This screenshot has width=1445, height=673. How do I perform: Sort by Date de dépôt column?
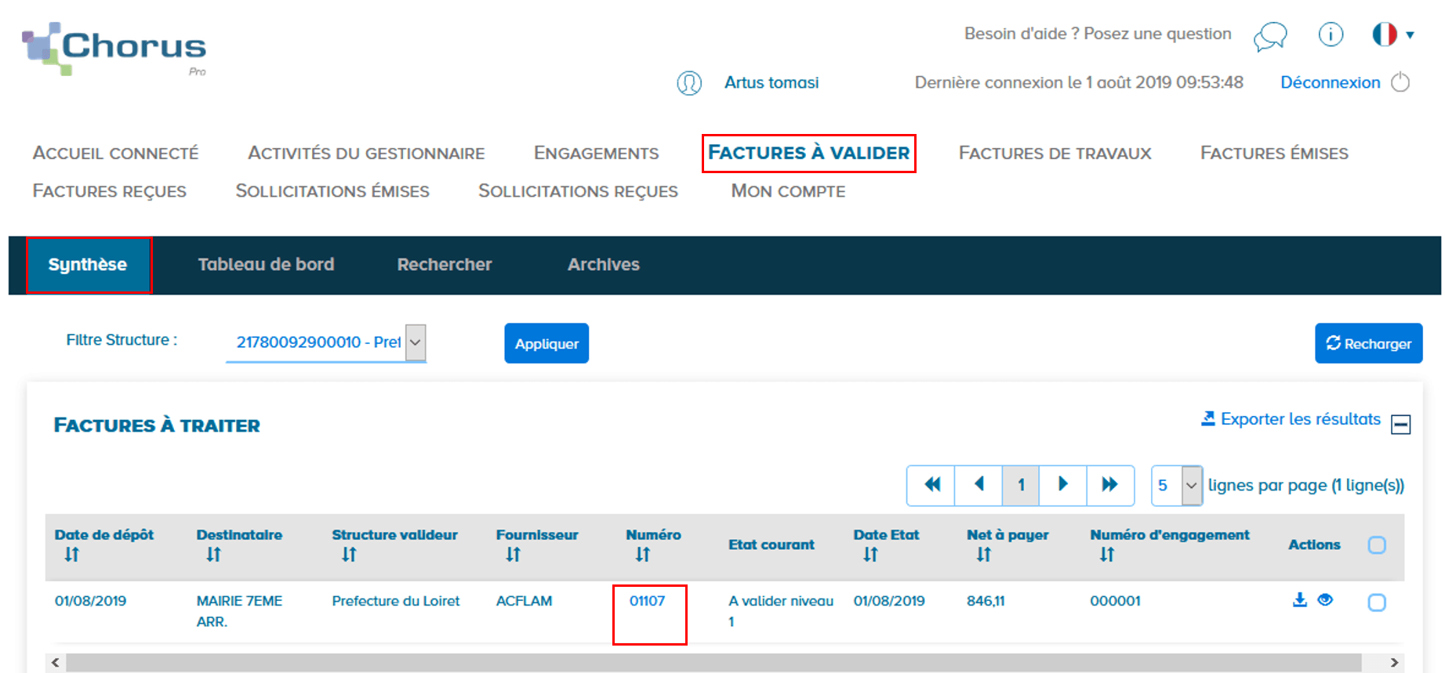click(72, 555)
